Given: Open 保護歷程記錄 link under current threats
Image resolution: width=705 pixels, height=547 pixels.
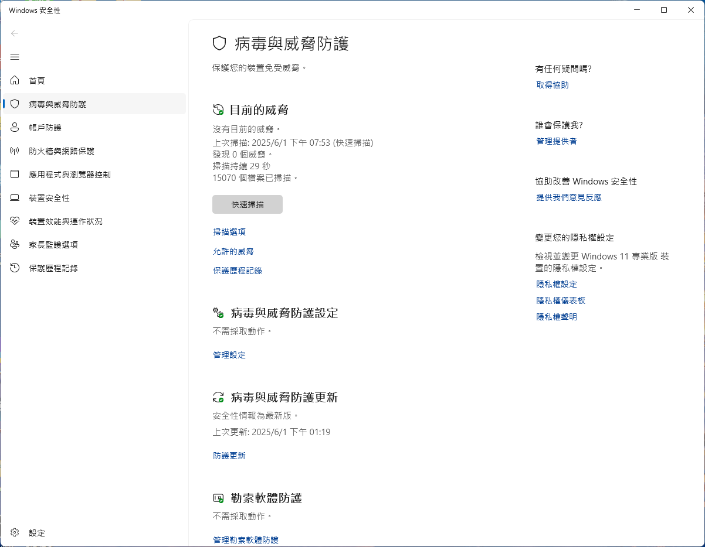Looking at the screenshot, I should (x=238, y=271).
